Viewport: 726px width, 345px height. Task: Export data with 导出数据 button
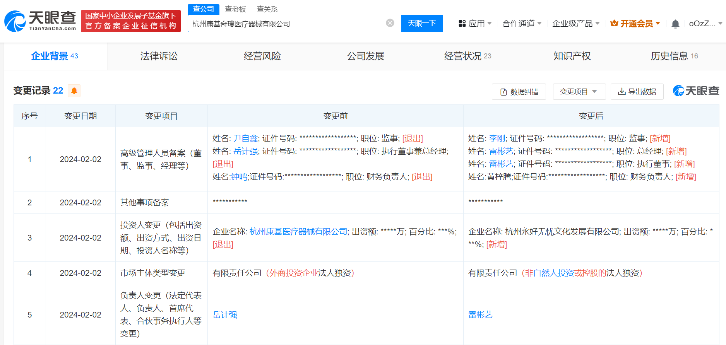click(637, 92)
